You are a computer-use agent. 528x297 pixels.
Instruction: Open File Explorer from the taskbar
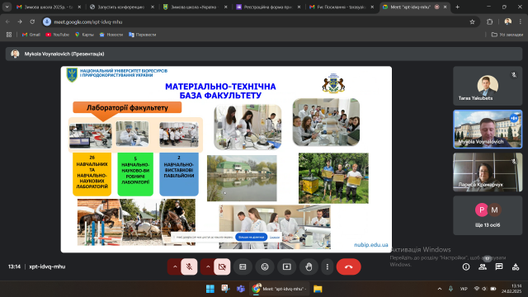point(318,289)
